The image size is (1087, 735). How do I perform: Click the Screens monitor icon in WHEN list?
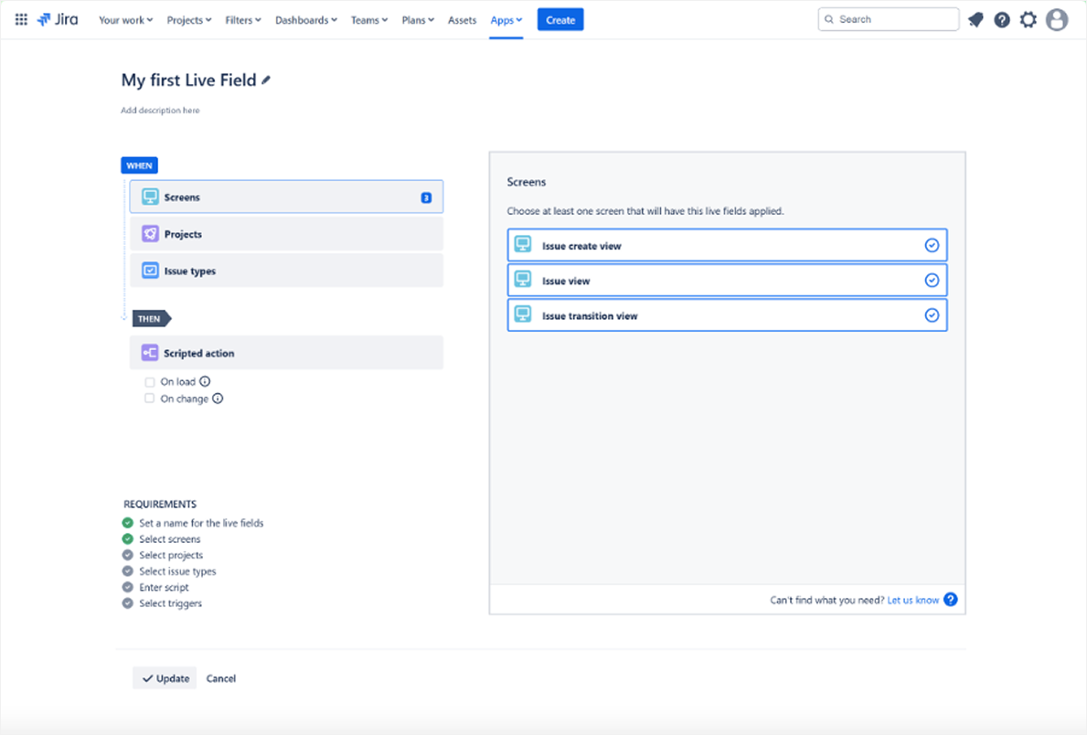tap(150, 197)
